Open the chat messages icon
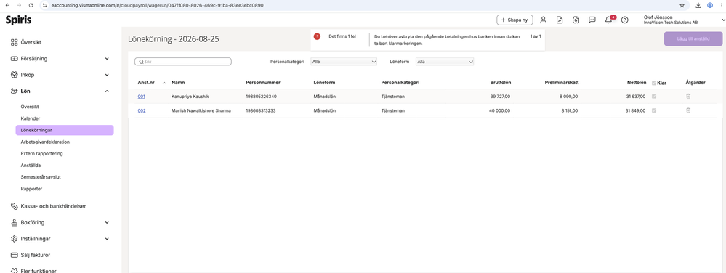Image resolution: width=726 pixels, height=273 pixels. coord(592,20)
